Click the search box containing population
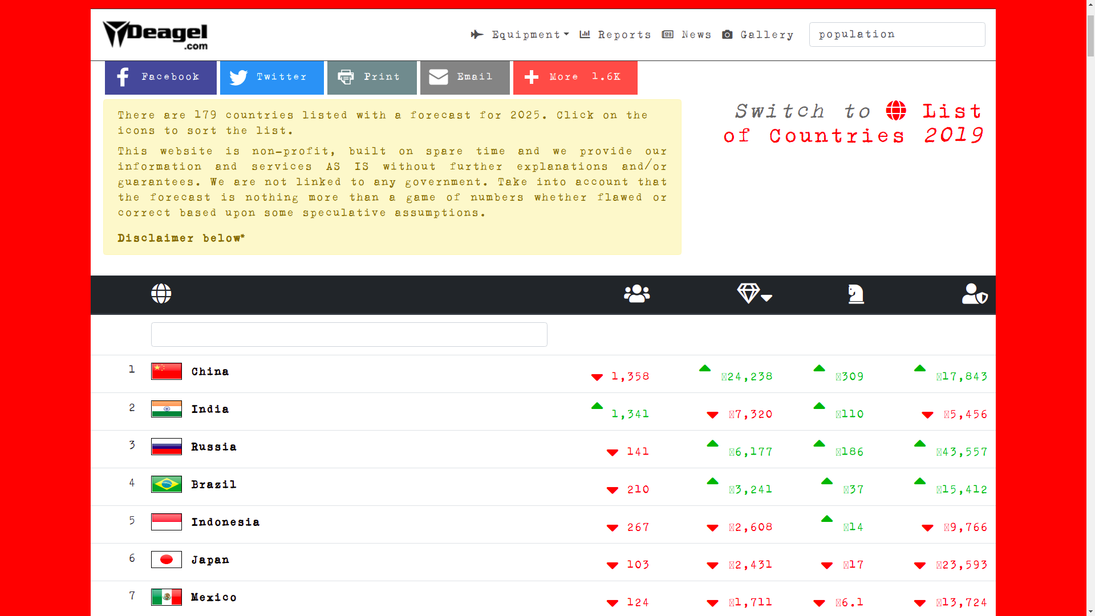 [897, 34]
